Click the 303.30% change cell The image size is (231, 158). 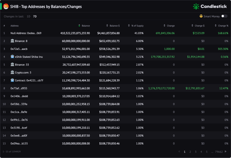[x=223, y=49]
